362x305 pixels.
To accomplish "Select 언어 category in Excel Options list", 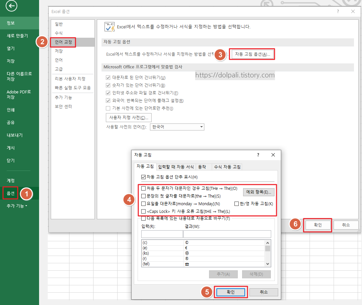I will coord(59,60).
